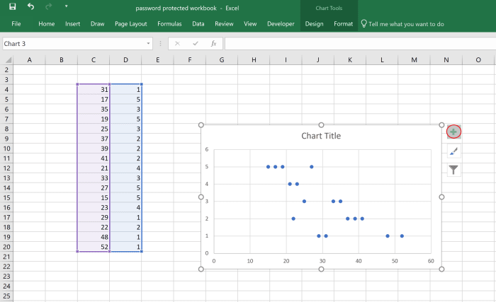Click the Developer tab
Viewport: 496px width, 302px height.
click(x=281, y=23)
